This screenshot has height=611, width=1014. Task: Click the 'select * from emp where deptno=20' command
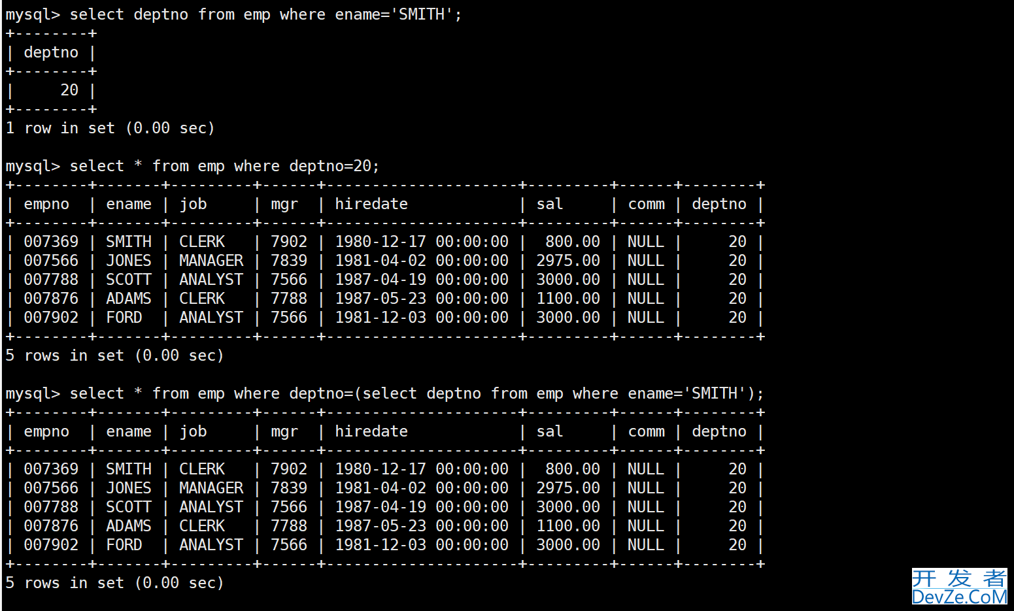[x=192, y=166]
